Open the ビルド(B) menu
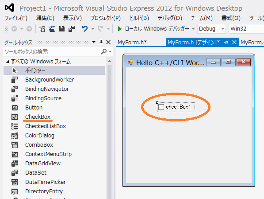The image size is (264, 199). [x=139, y=18]
